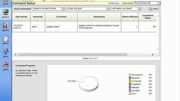
Task: Click the clients affected value 1
Action: [x=137, y=27]
